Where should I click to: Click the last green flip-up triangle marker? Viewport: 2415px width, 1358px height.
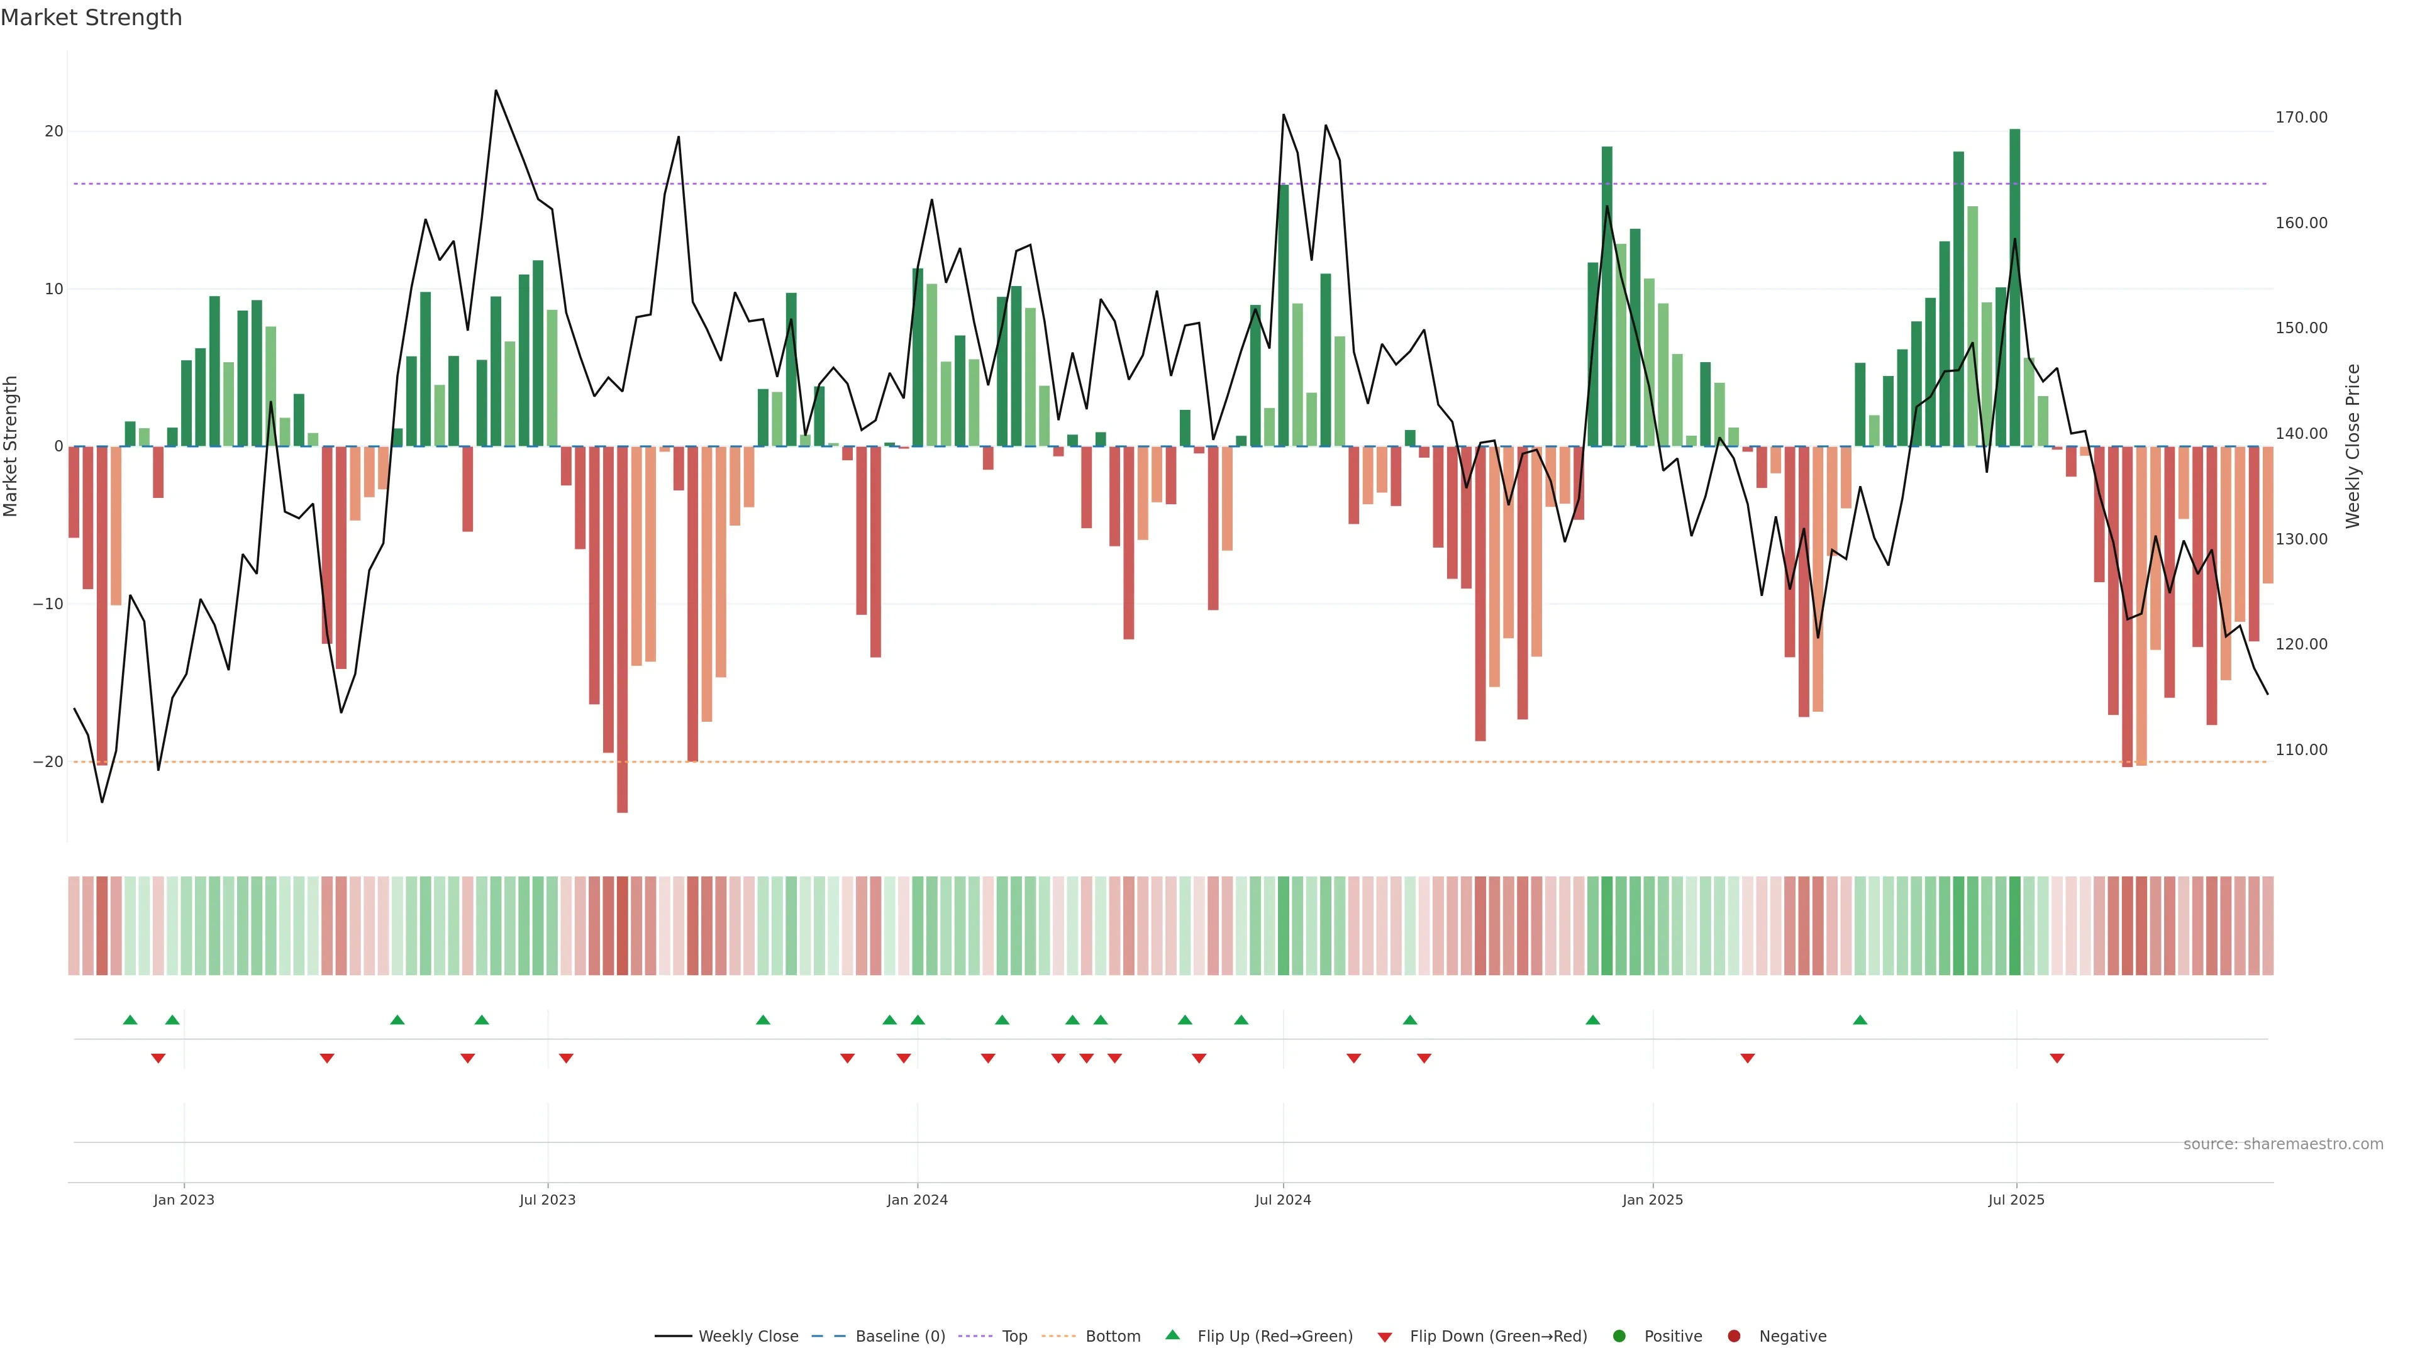pyautogui.click(x=1860, y=1020)
